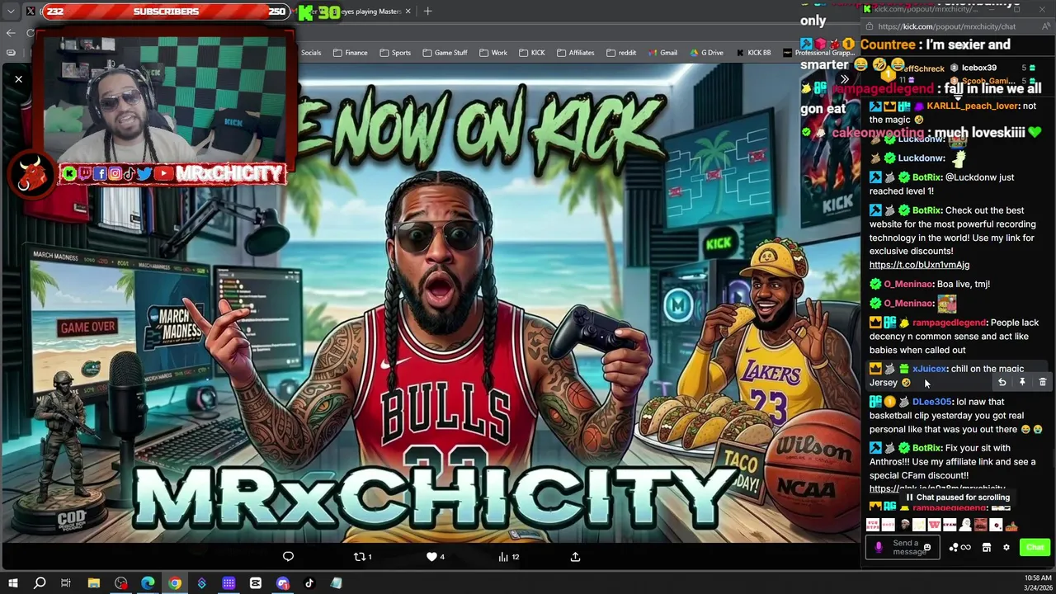Pin the xJuicex chat message
The image size is (1056, 594).
1022,382
